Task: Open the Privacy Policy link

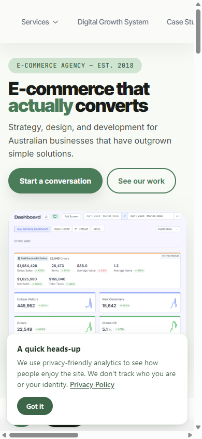Action: tap(92, 385)
